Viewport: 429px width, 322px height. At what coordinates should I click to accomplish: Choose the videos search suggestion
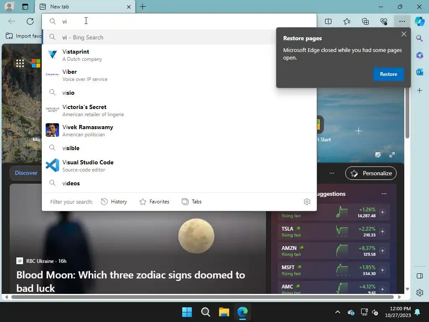point(179,183)
